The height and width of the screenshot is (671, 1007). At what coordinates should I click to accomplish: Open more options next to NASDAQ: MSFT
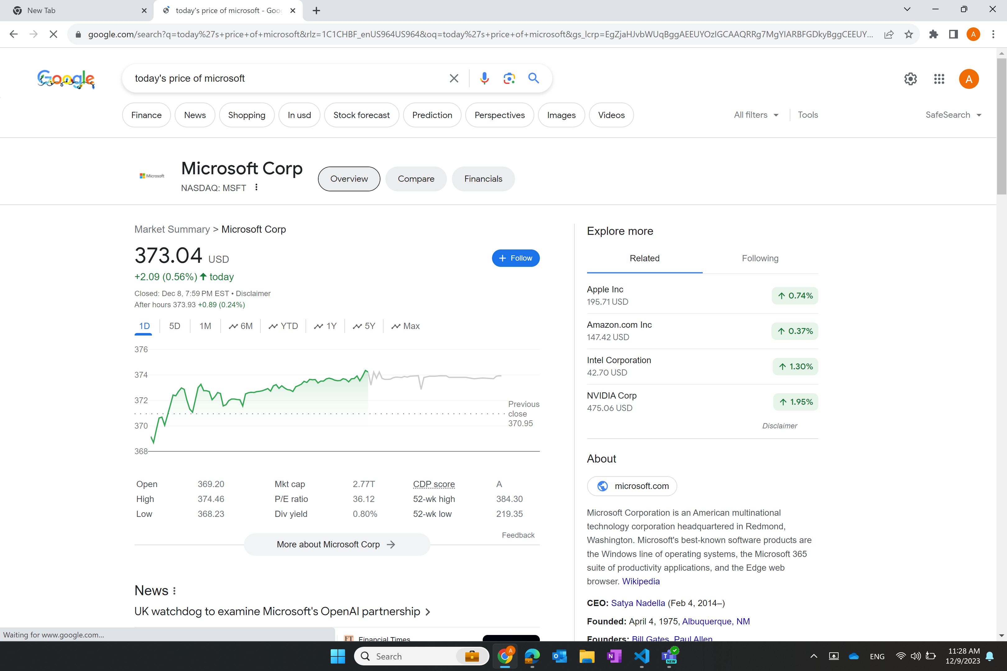(x=256, y=187)
